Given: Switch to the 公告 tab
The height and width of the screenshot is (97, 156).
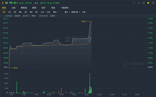Looking at the screenshot, I should point(14,8).
